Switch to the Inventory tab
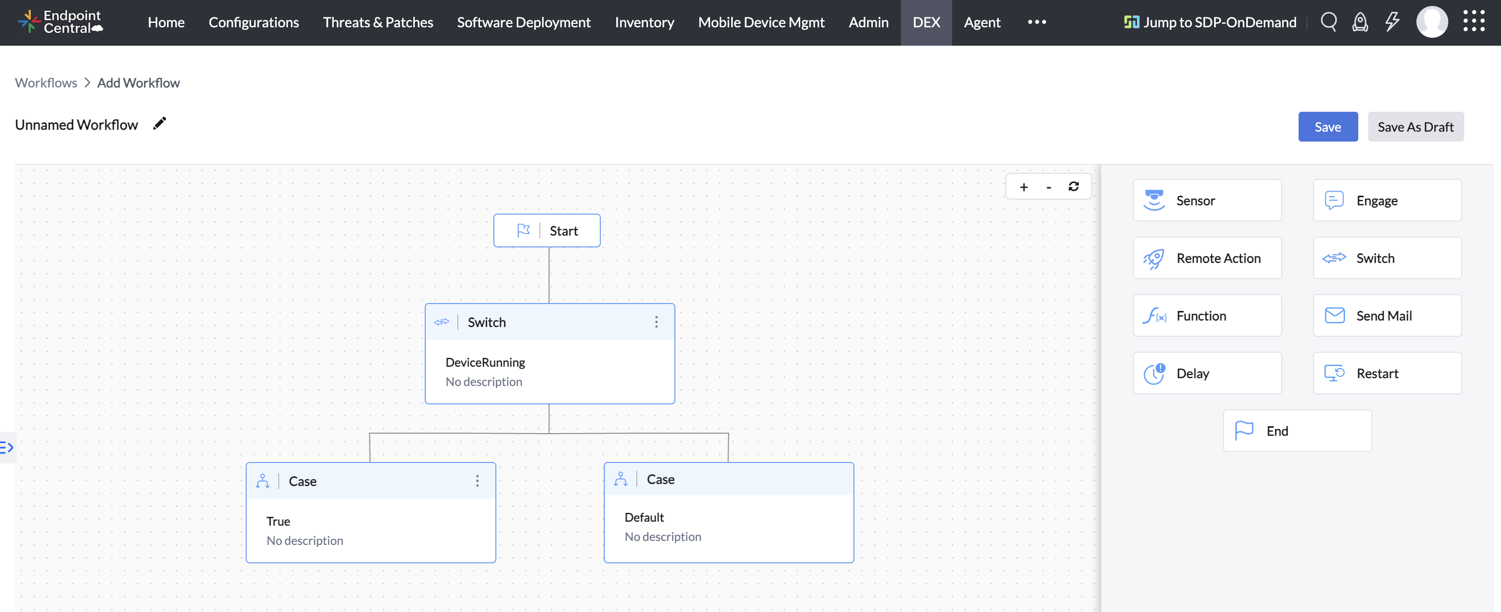 (x=644, y=23)
